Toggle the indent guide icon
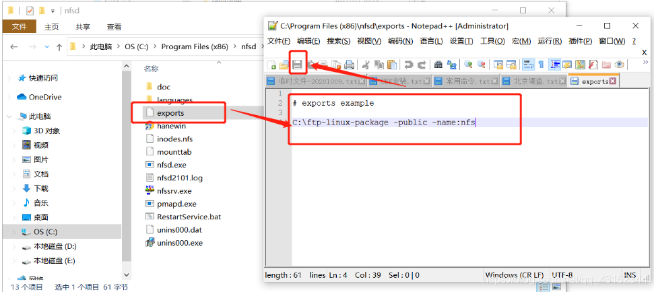 pos(554,65)
